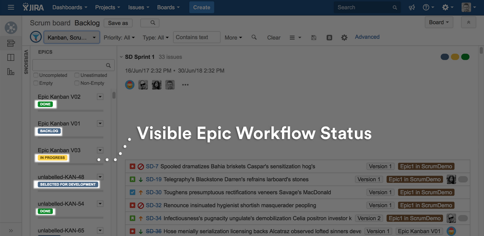
Task: Collapse the SD Sprint 1 section
Action: pyautogui.click(x=121, y=57)
